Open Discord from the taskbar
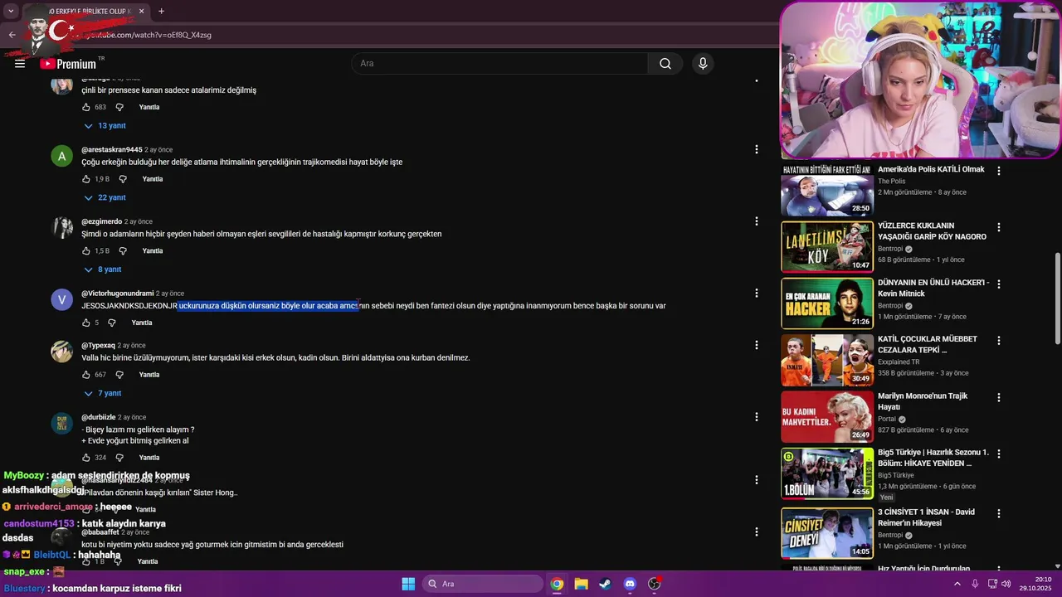 pyautogui.click(x=630, y=584)
